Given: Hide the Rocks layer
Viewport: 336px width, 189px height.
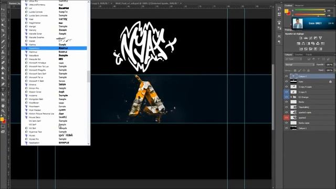Looking at the screenshot, I should (x=287, y=102).
